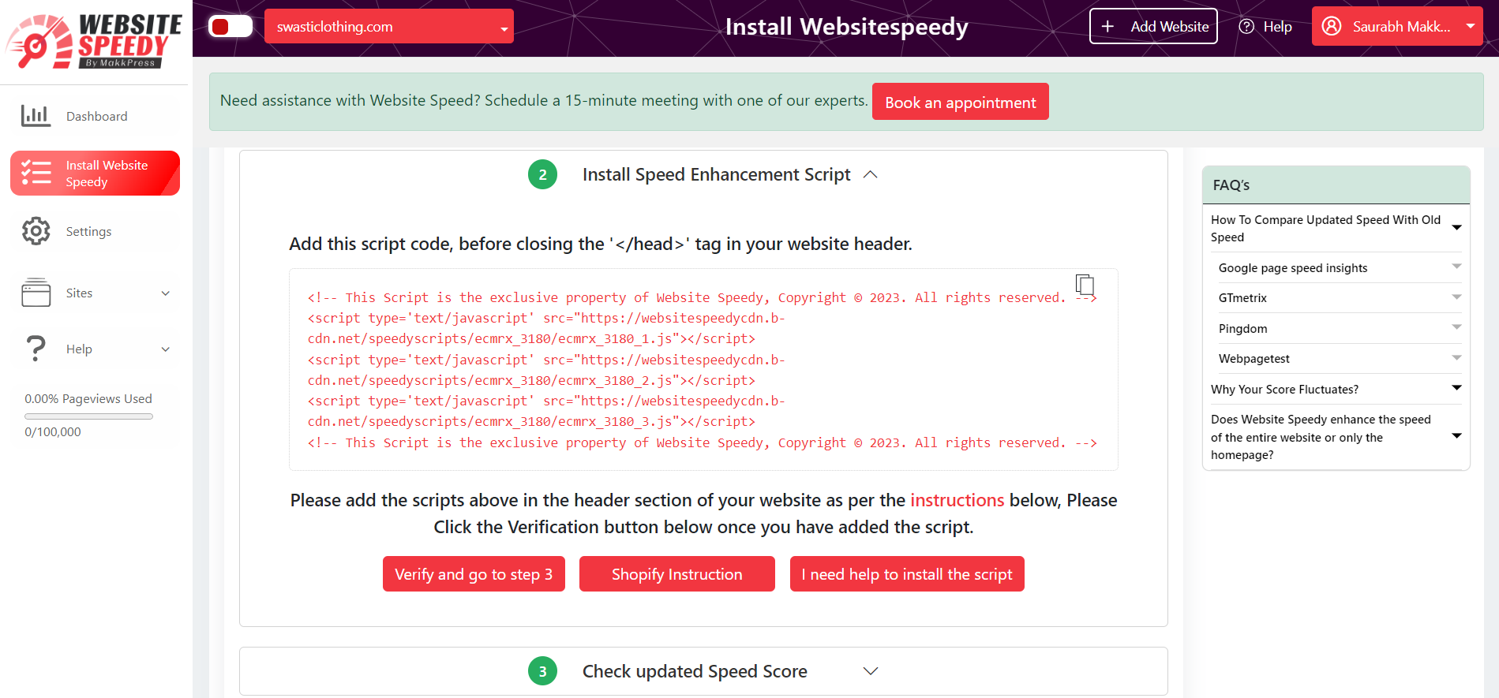Viewport: 1499px width, 698px height.
Task: Click the user avatar icon
Action: pos(1332,26)
